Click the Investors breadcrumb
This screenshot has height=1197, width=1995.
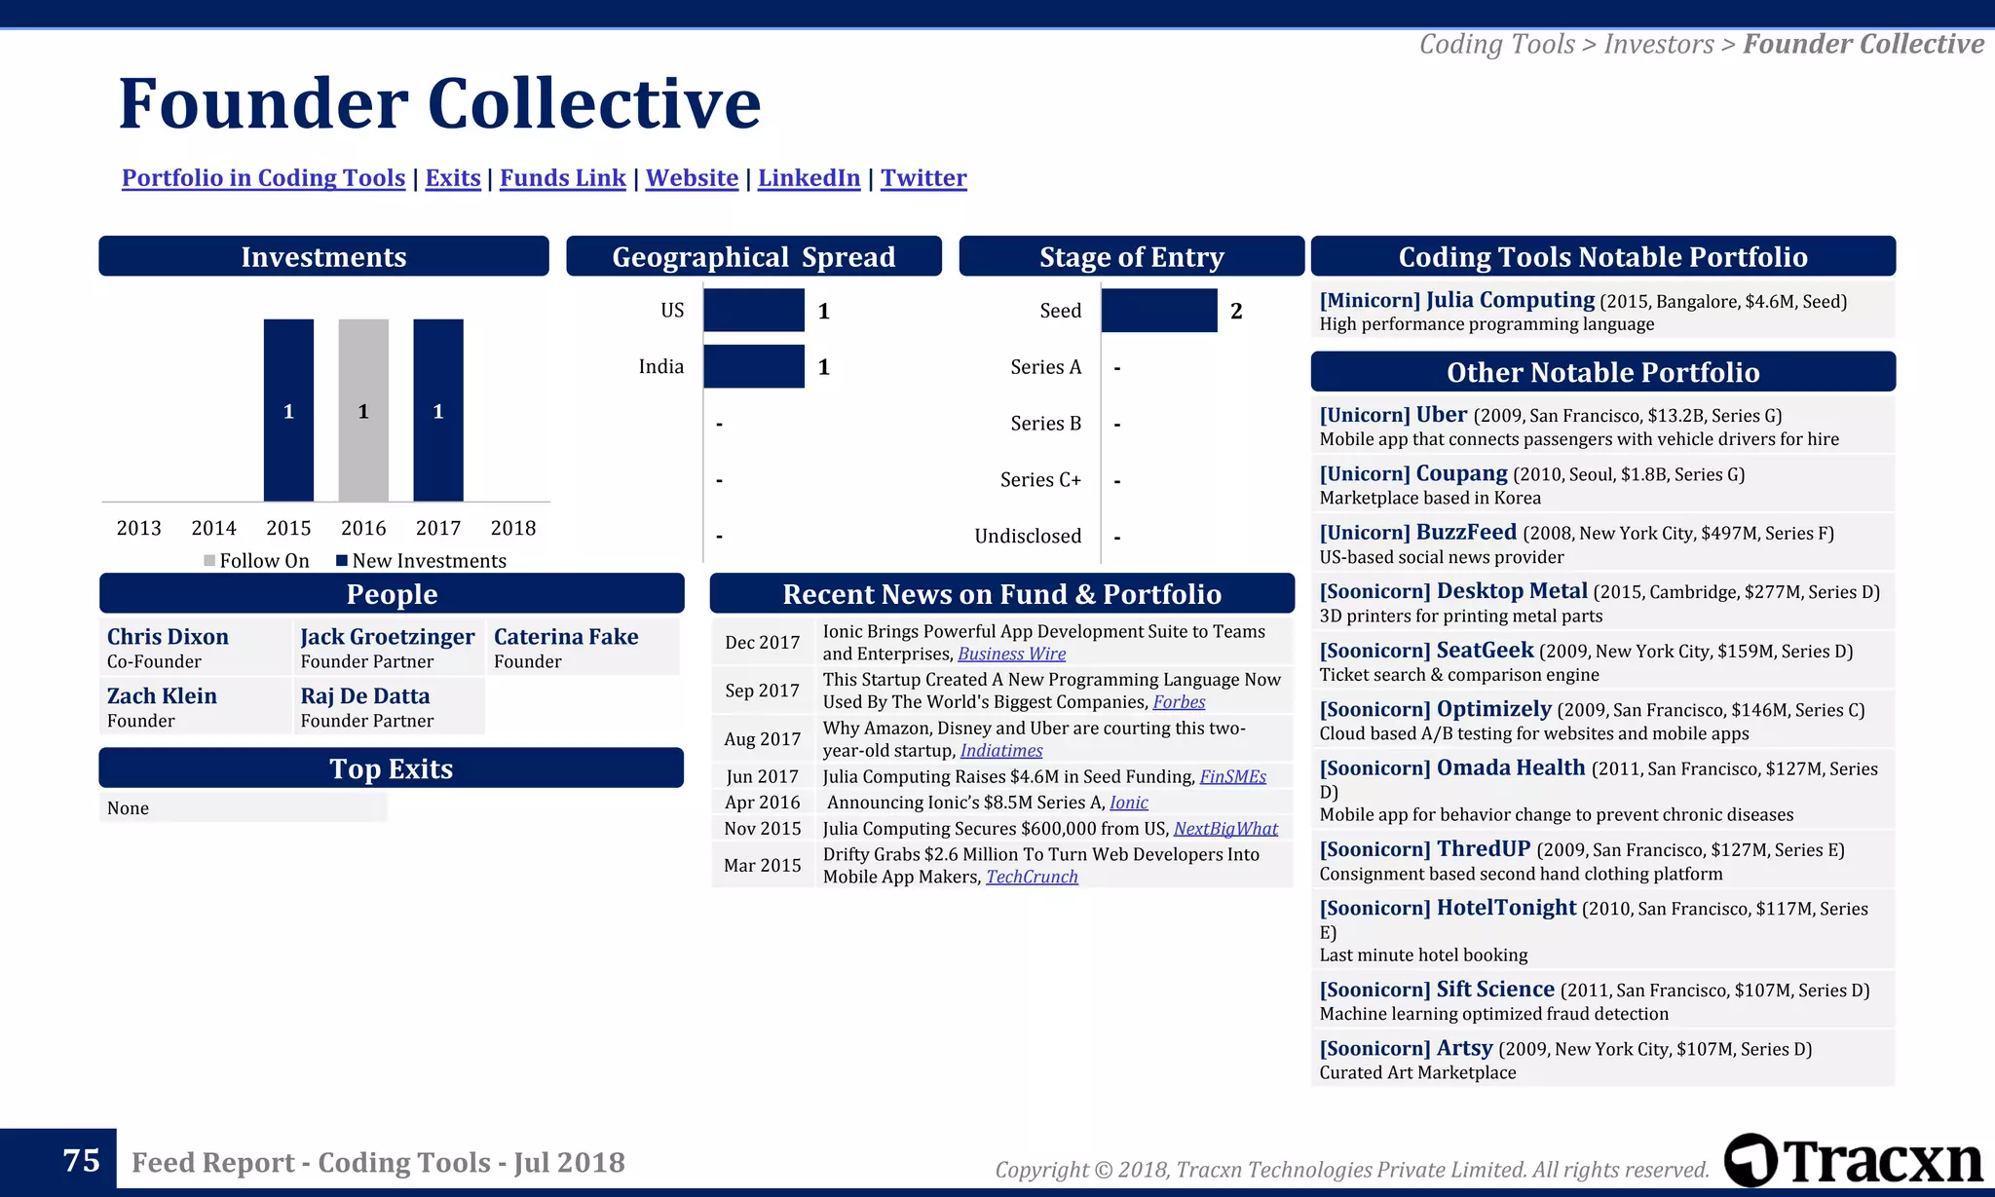point(1658,44)
